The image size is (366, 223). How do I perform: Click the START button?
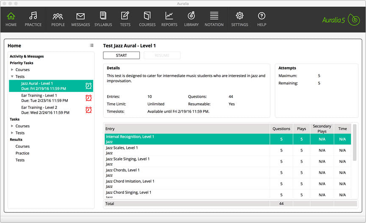tap(122, 55)
